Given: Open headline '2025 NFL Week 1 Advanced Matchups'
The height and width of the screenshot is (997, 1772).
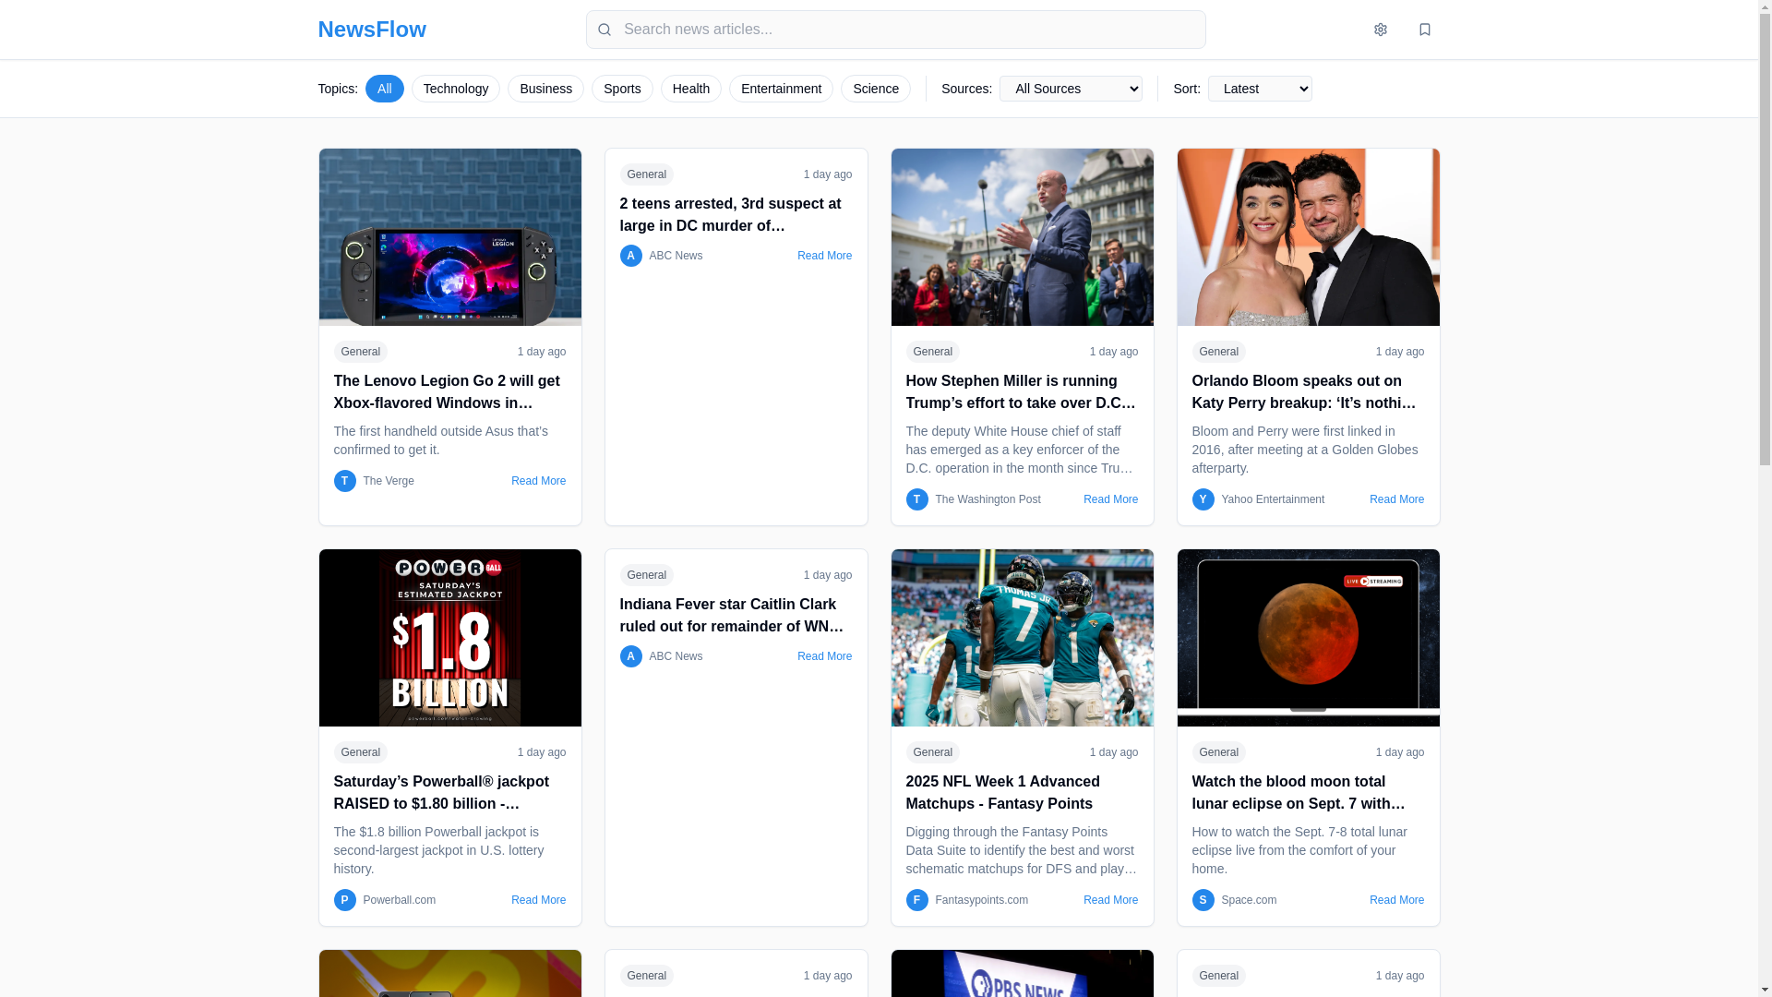Looking at the screenshot, I should pos(1023,793).
